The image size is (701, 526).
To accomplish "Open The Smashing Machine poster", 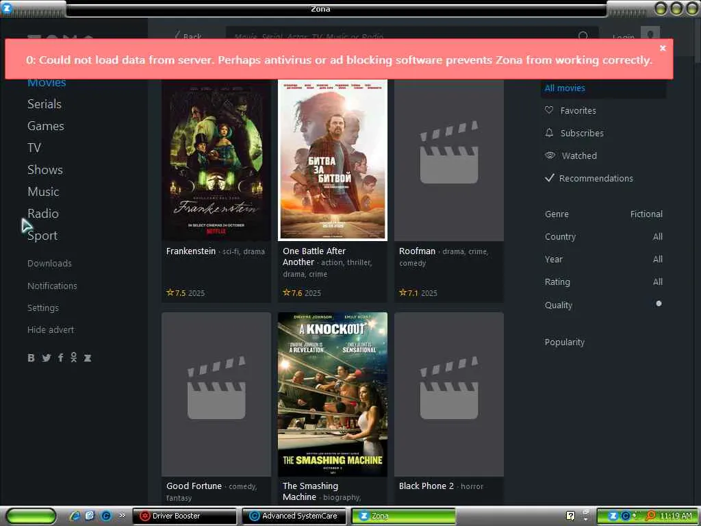I will coord(333,394).
